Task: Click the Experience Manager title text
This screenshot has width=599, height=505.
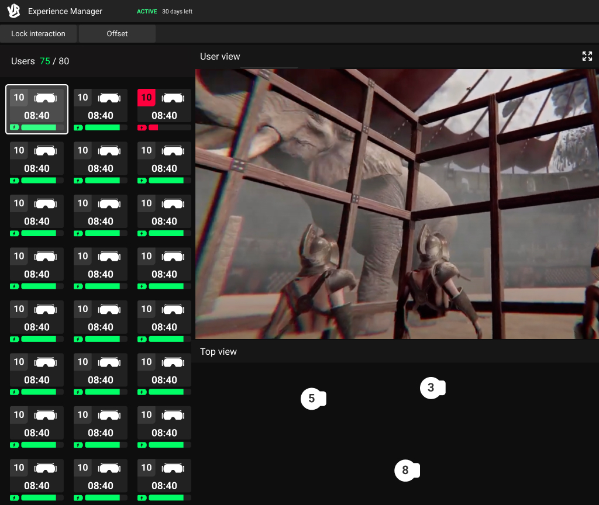Action: click(x=65, y=11)
